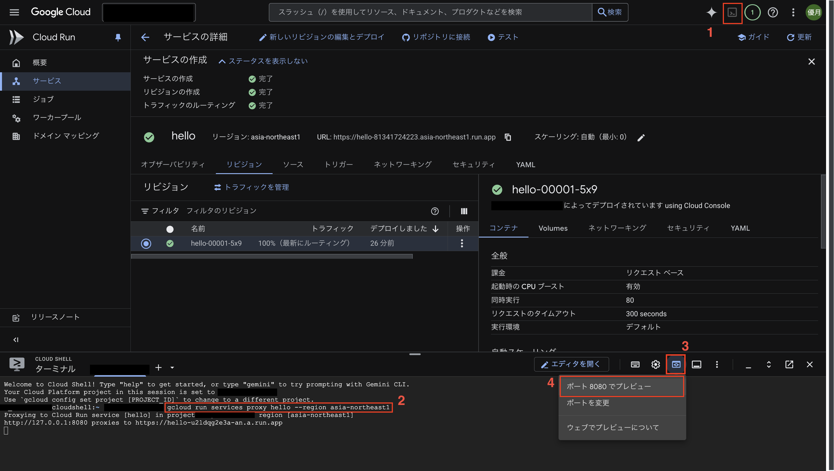Switch to the YAML tab
Viewport: 834px width, 471px height.
click(x=525, y=164)
